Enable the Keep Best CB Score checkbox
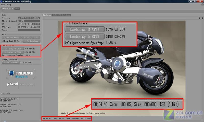This screenshot has height=122, width=204. (3, 41)
